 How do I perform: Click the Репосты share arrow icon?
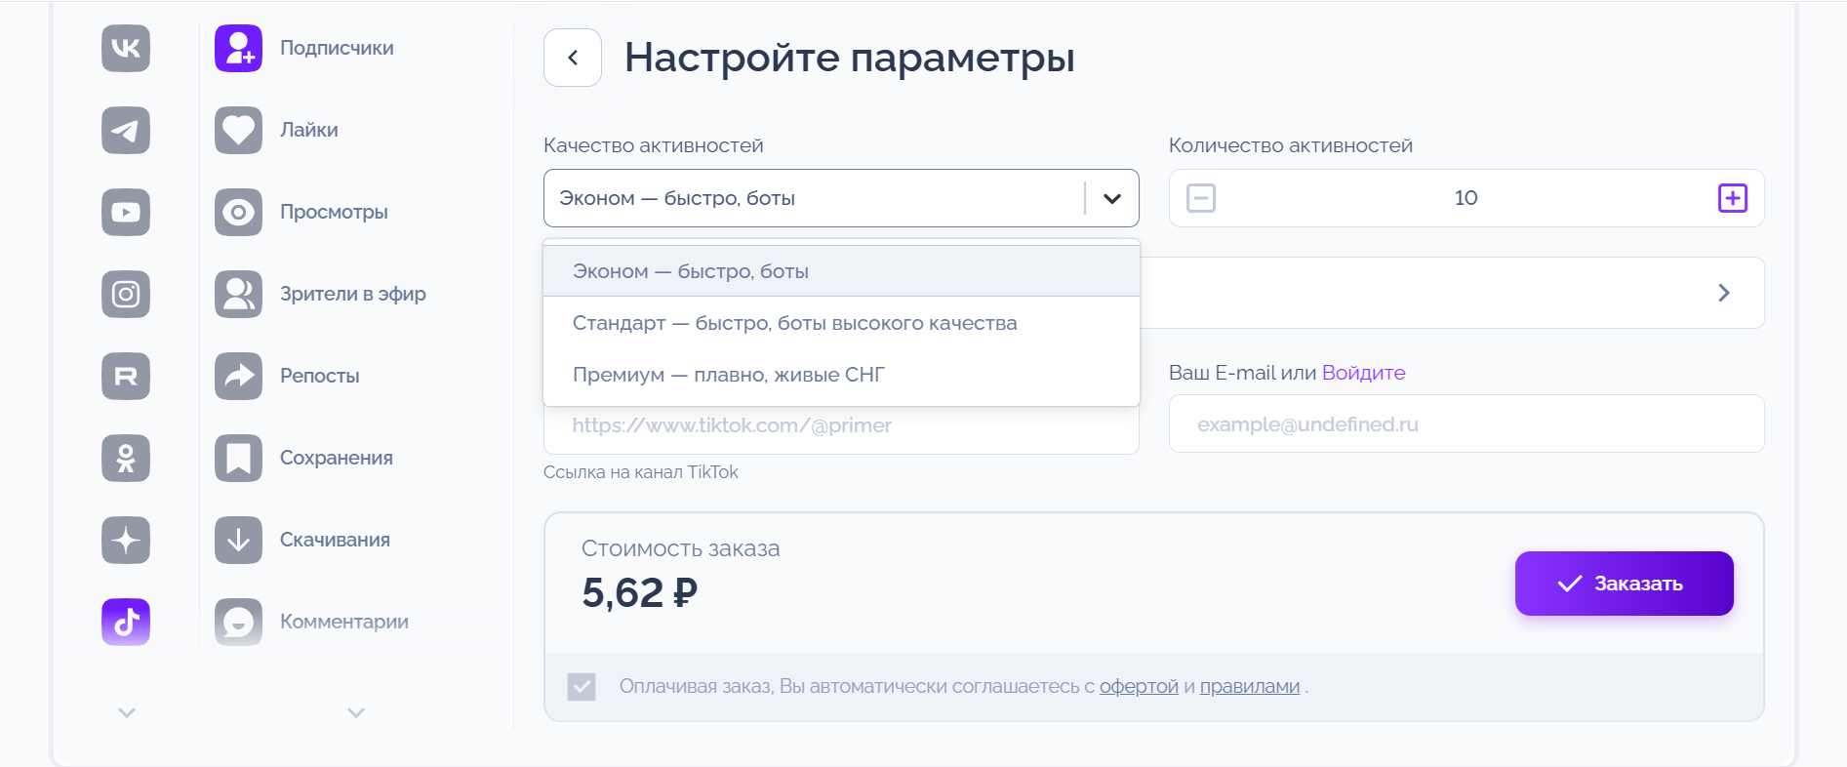[238, 376]
